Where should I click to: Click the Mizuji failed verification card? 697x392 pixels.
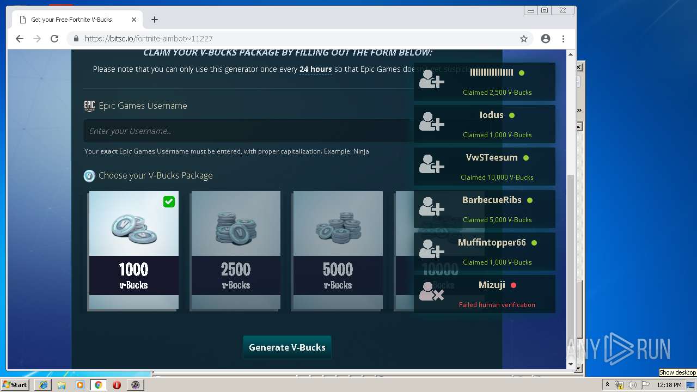(485, 294)
